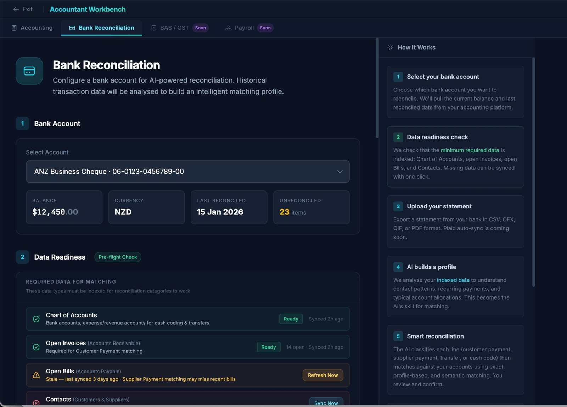The height and width of the screenshot is (407, 567).
Task: Click the Ready badge on Chart of Accounts
Action: (x=291, y=319)
